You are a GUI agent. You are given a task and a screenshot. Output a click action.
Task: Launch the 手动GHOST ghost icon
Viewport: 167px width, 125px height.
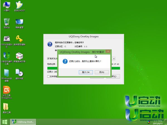[19, 6]
